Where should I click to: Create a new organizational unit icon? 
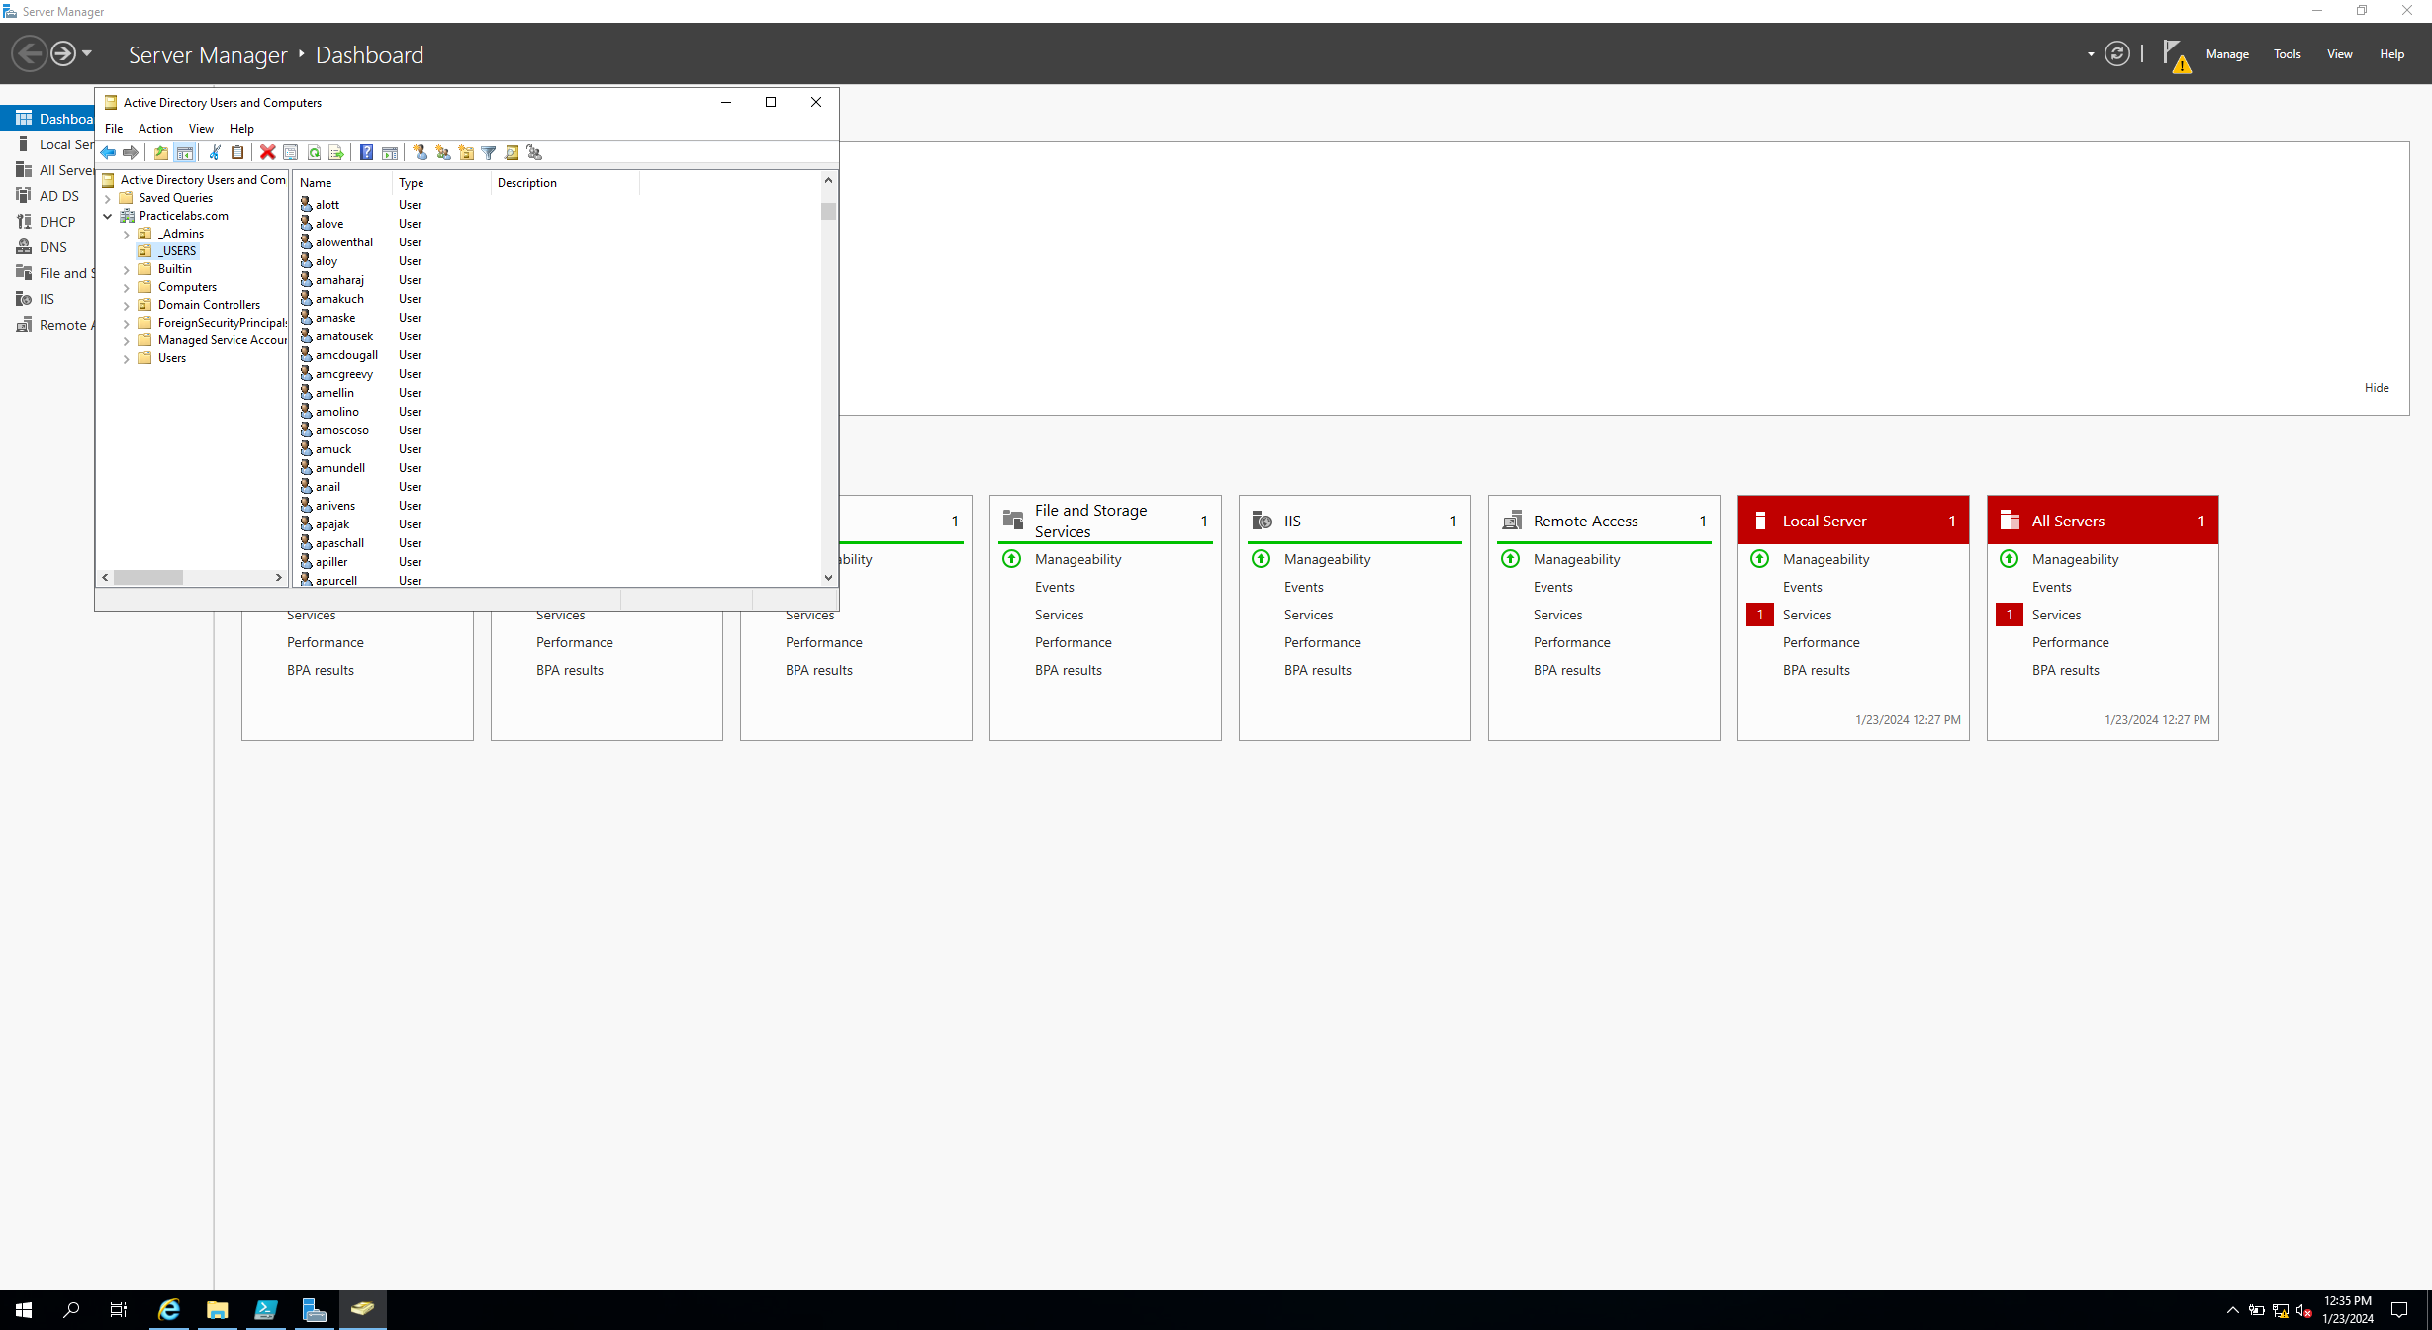(x=466, y=152)
